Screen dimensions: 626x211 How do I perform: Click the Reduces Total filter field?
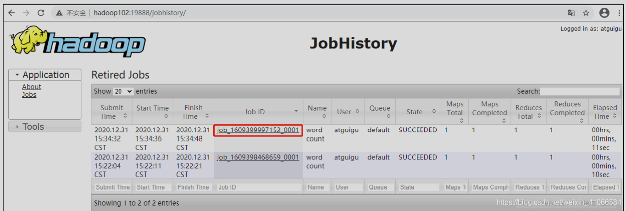click(529, 187)
